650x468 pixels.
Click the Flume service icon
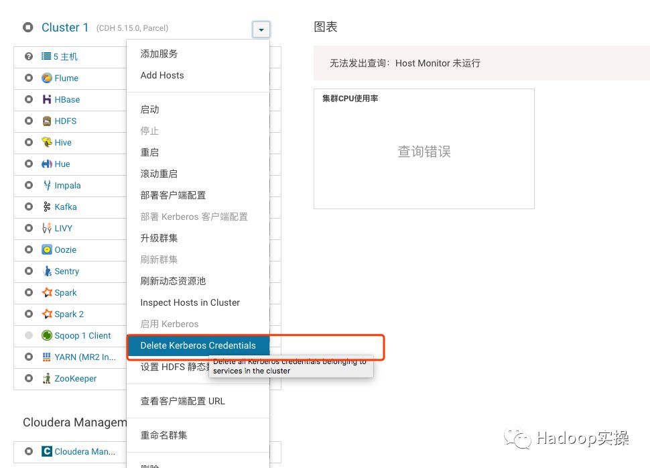tap(47, 78)
